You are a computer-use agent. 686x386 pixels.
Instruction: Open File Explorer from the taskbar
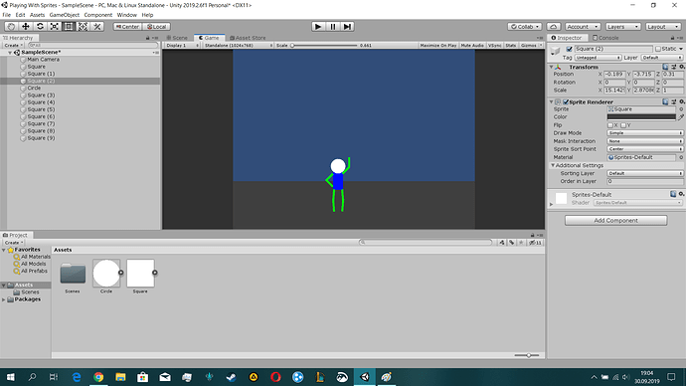click(x=120, y=377)
